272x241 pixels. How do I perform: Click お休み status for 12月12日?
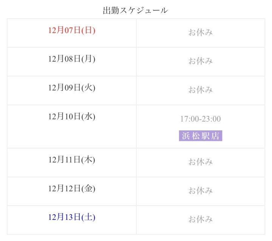(201, 191)
